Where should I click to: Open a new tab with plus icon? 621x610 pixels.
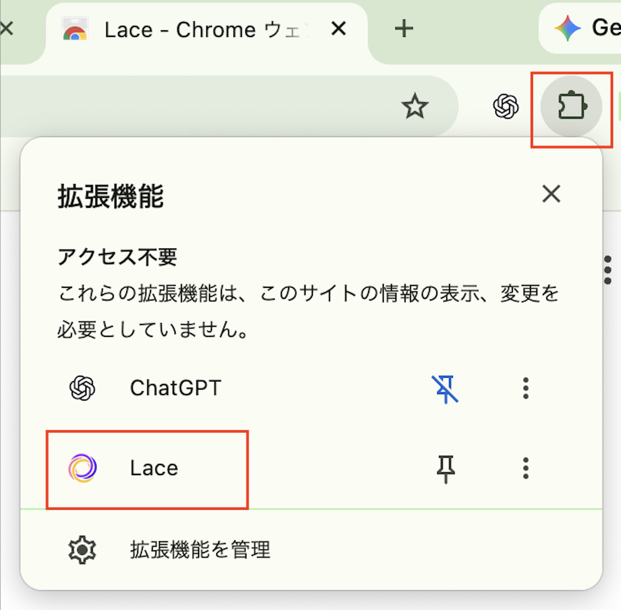pyautogui.click(x=404, y=29)
